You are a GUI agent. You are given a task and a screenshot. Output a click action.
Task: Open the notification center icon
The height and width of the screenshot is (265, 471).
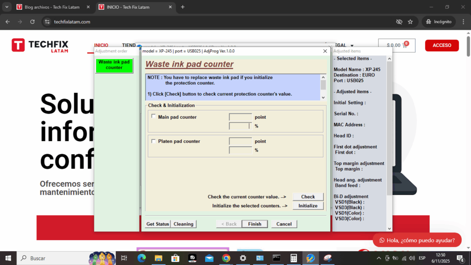[x=460, y=258]
